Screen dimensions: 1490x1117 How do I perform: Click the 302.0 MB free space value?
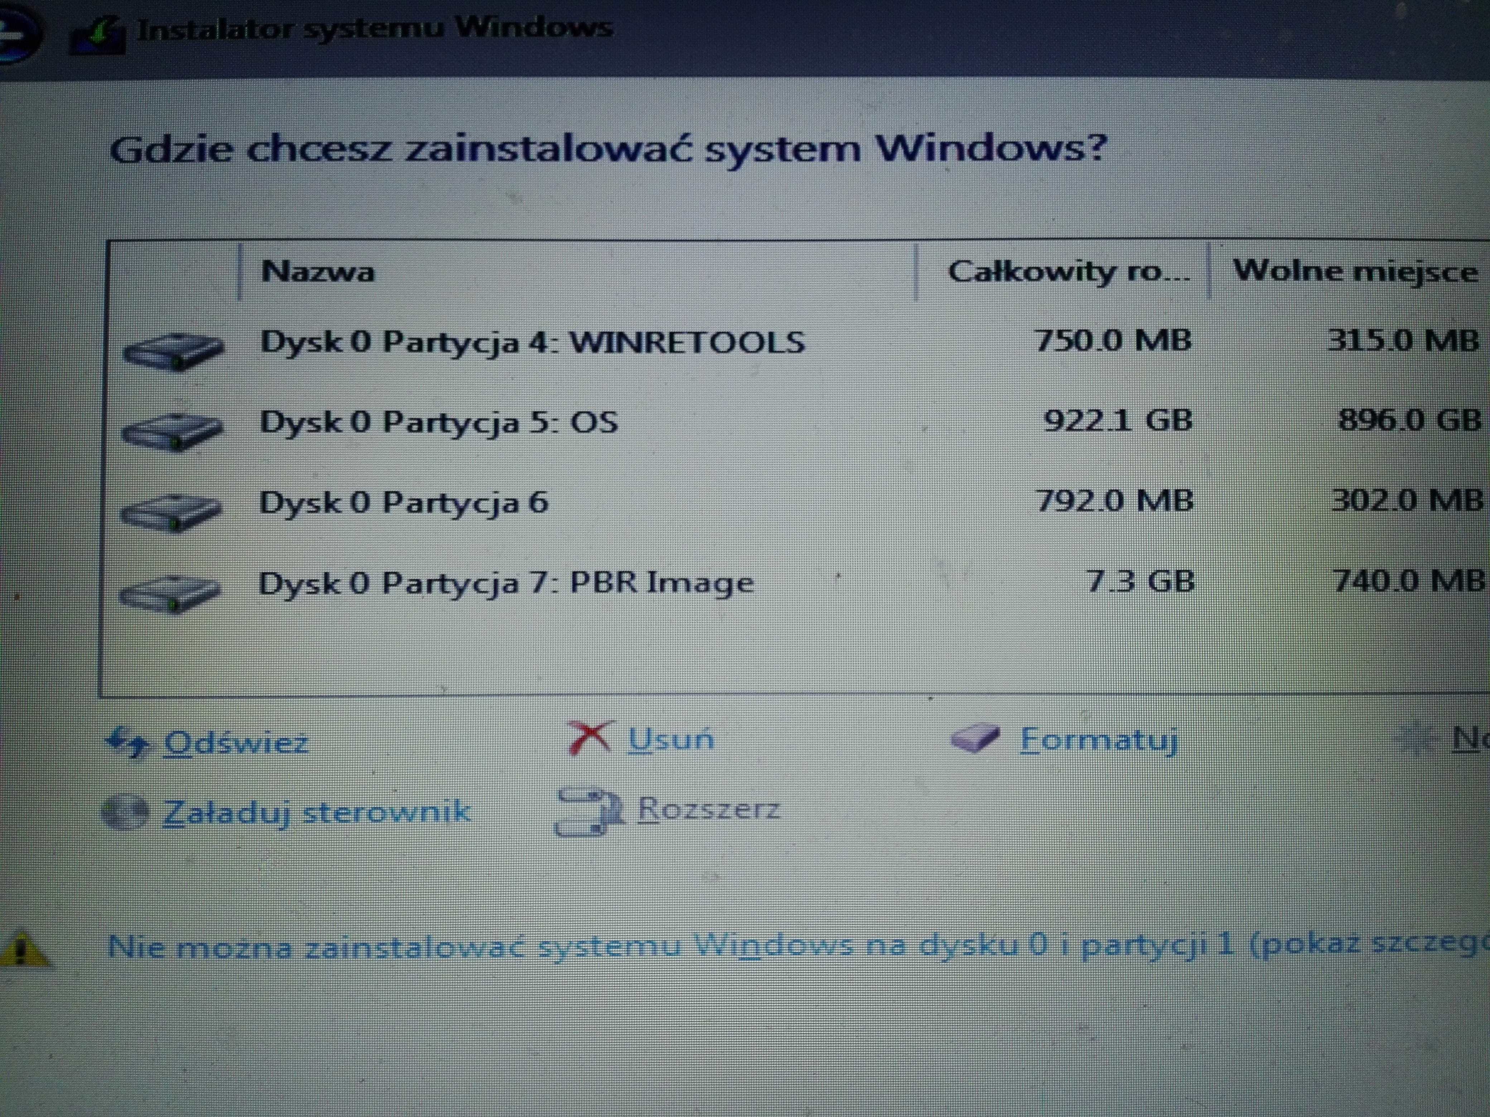point(1407,500)
